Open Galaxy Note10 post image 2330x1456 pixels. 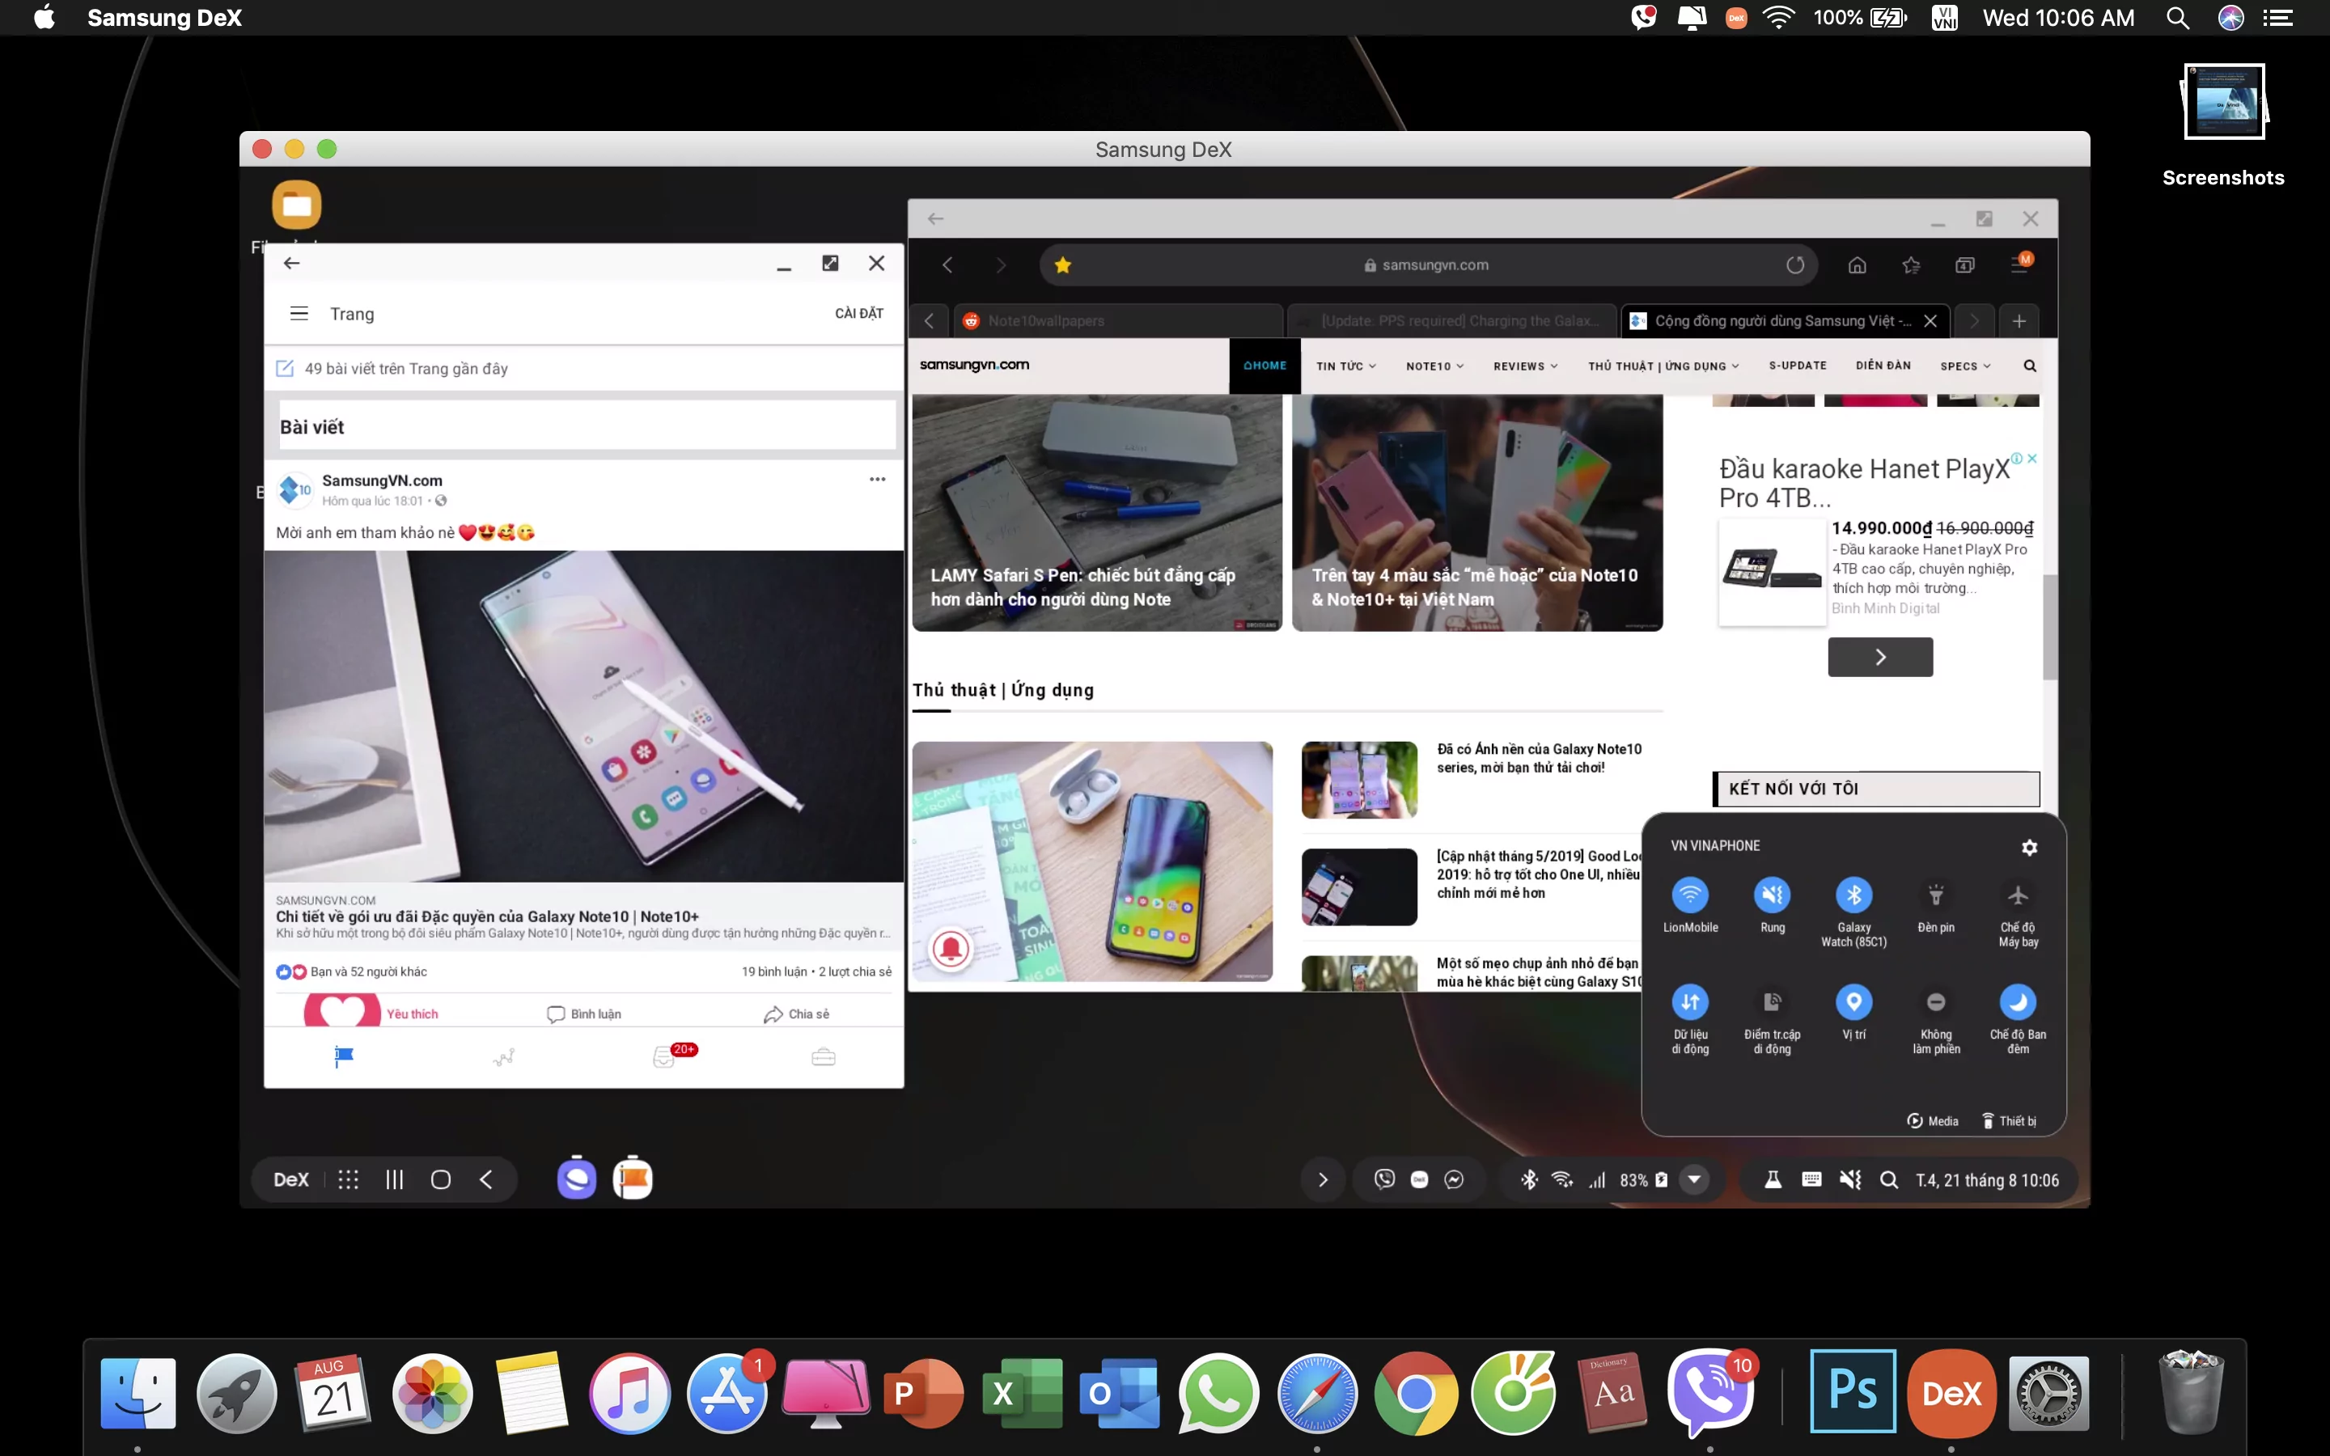(583, 717)
